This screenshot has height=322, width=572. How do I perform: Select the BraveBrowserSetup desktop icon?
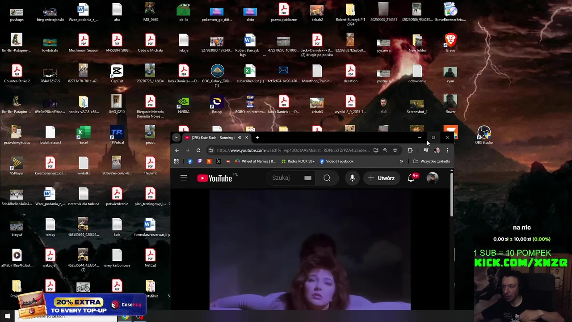click(450, 13)
